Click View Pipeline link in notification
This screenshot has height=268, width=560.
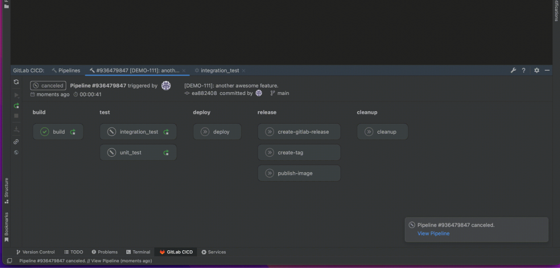433,234
